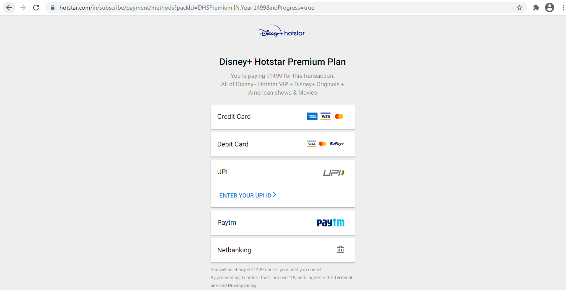
Task: Click the Visa icon in Credit Card row
Action: tap(326, 116)
